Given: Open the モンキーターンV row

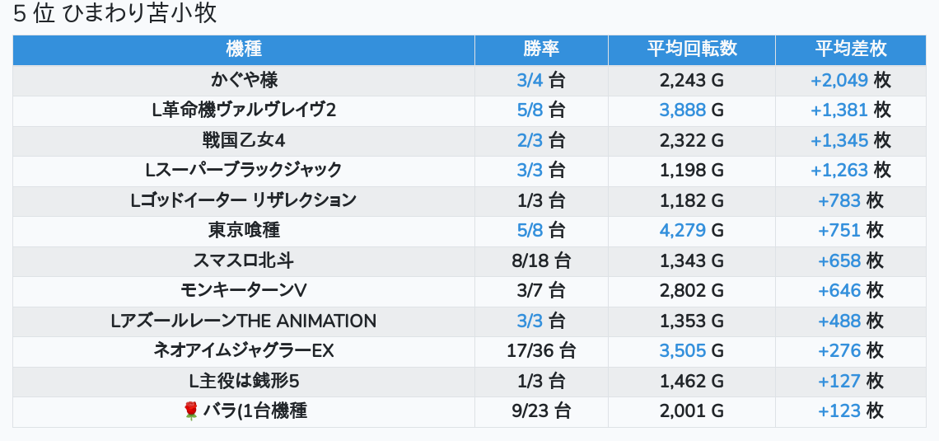Looking at the screenshot, I should pos(243,290).
